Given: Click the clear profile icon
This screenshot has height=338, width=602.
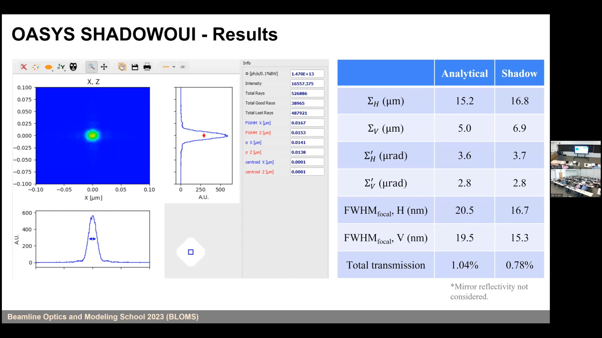Looking at the screenshot, I should [183, 67].
